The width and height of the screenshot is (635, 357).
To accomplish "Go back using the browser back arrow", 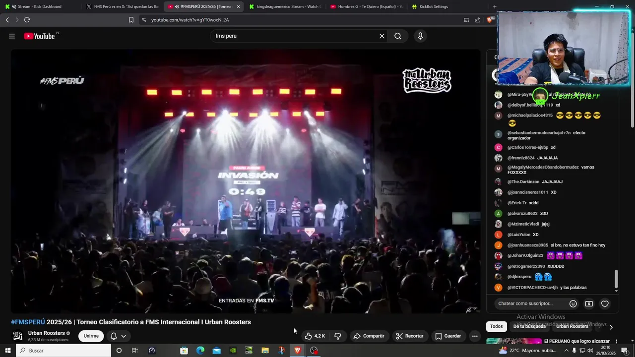I will [x=7, y=20].
